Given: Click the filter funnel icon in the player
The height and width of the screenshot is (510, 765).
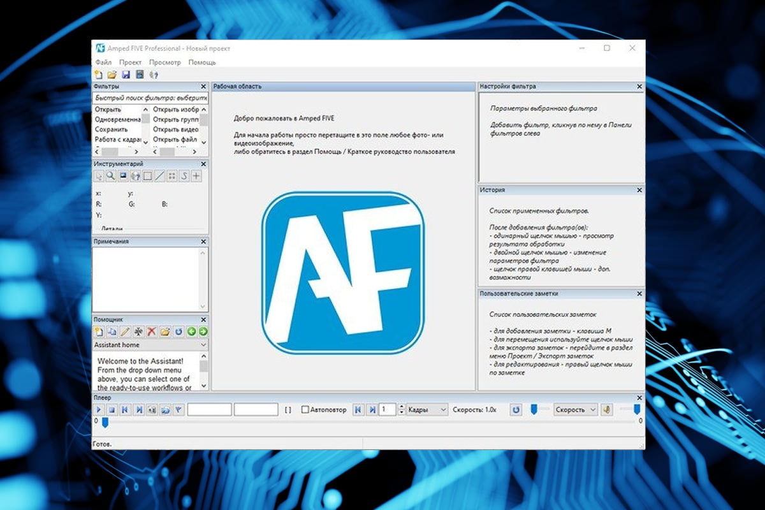Looking at the screenshot, I should 178,410.
